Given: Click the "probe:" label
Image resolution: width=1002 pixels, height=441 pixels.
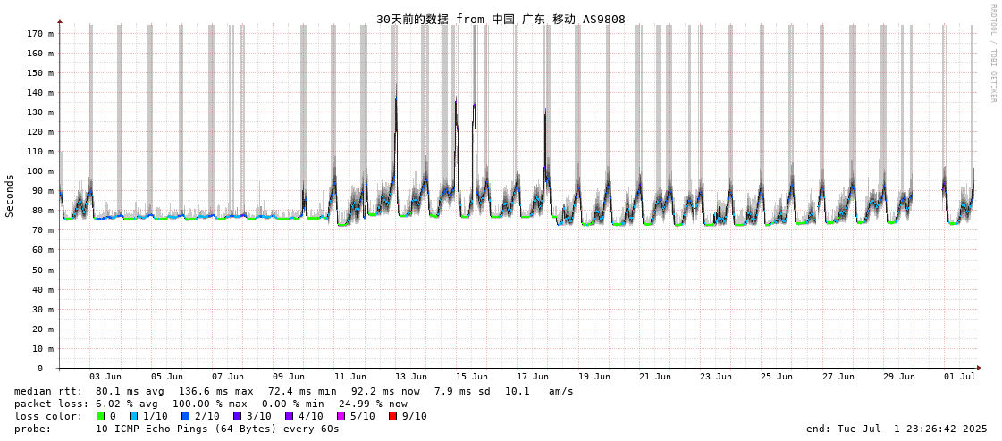Looking at the screenshot, I should (x=32, y=429).
